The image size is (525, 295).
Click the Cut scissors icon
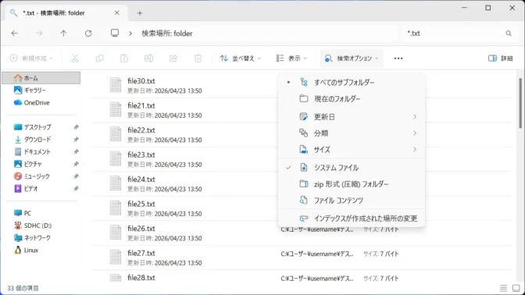[x=75, y=59]
